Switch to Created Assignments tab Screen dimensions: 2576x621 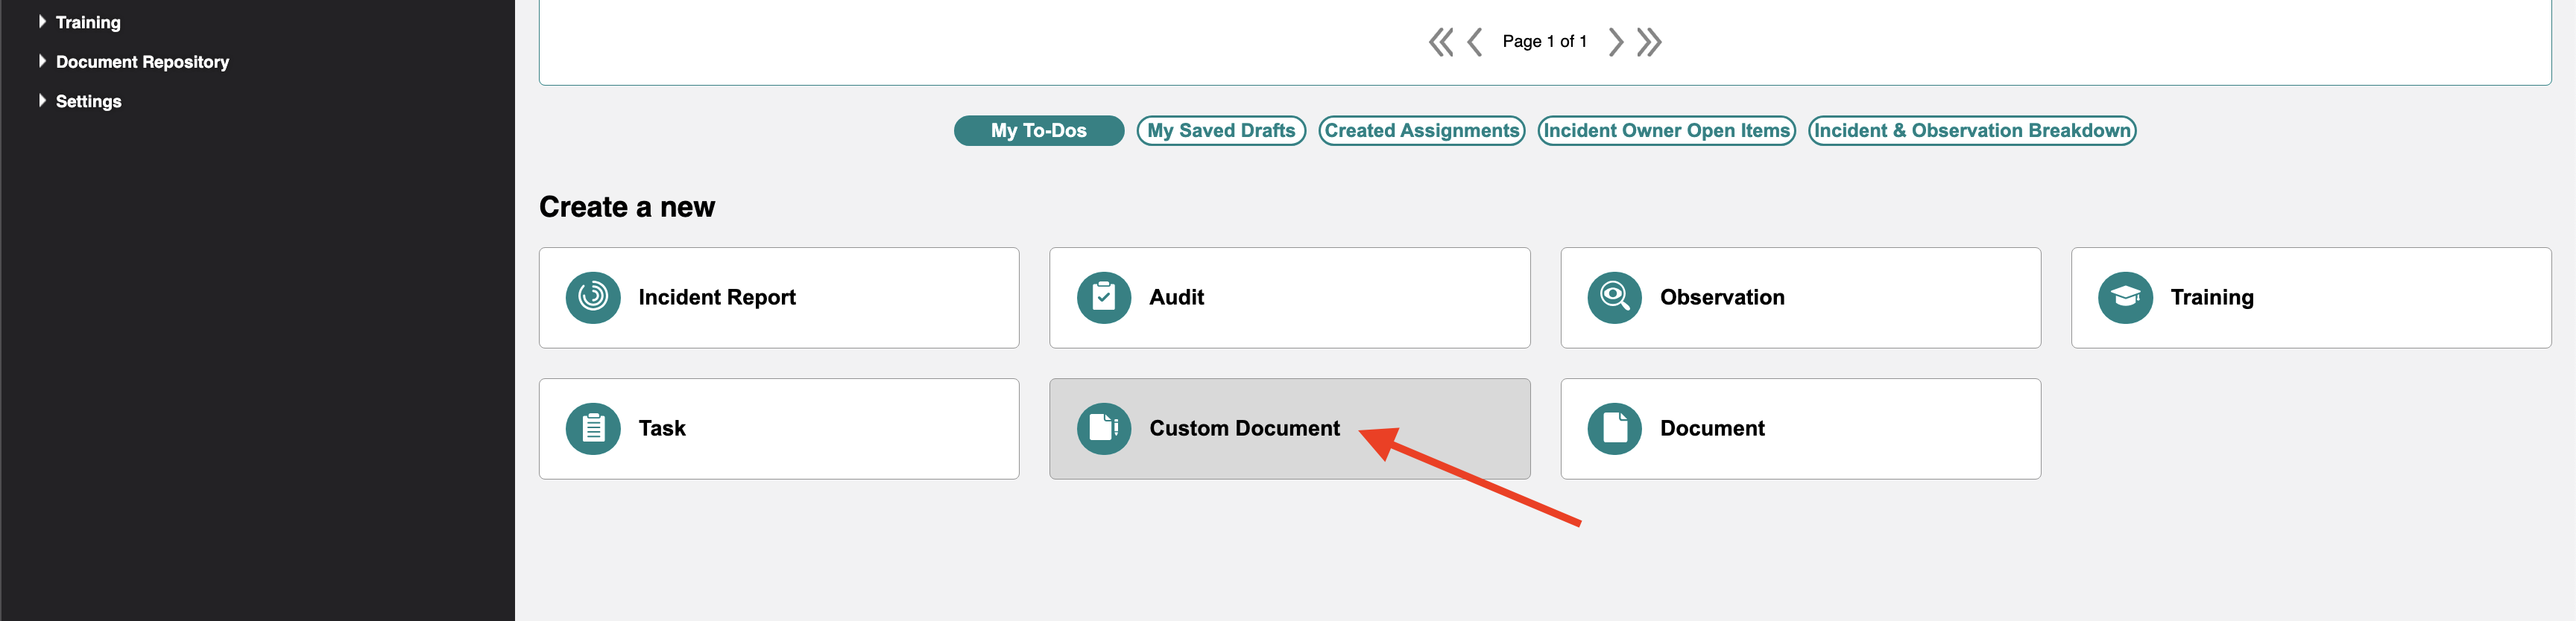tap(1421, 131)
